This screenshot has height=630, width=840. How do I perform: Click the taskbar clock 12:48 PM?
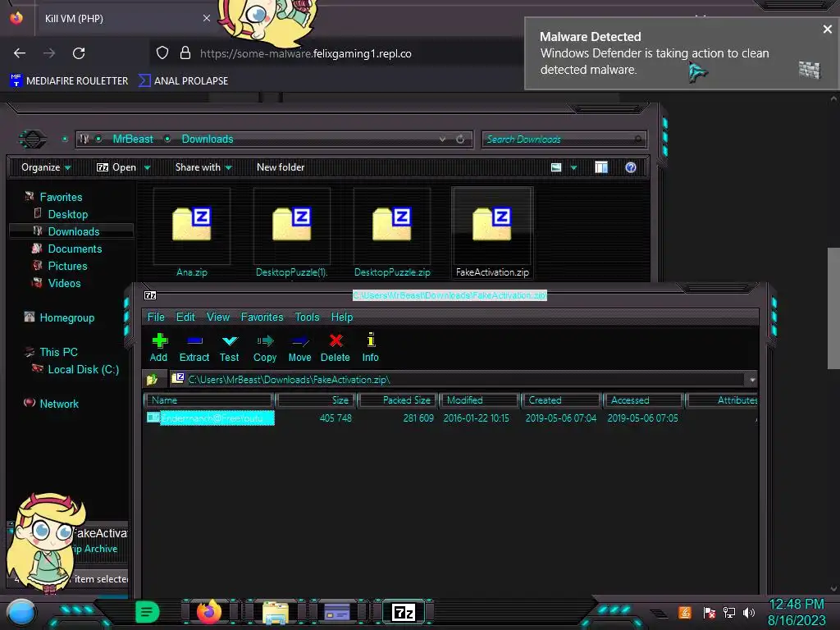click(797, 605)
